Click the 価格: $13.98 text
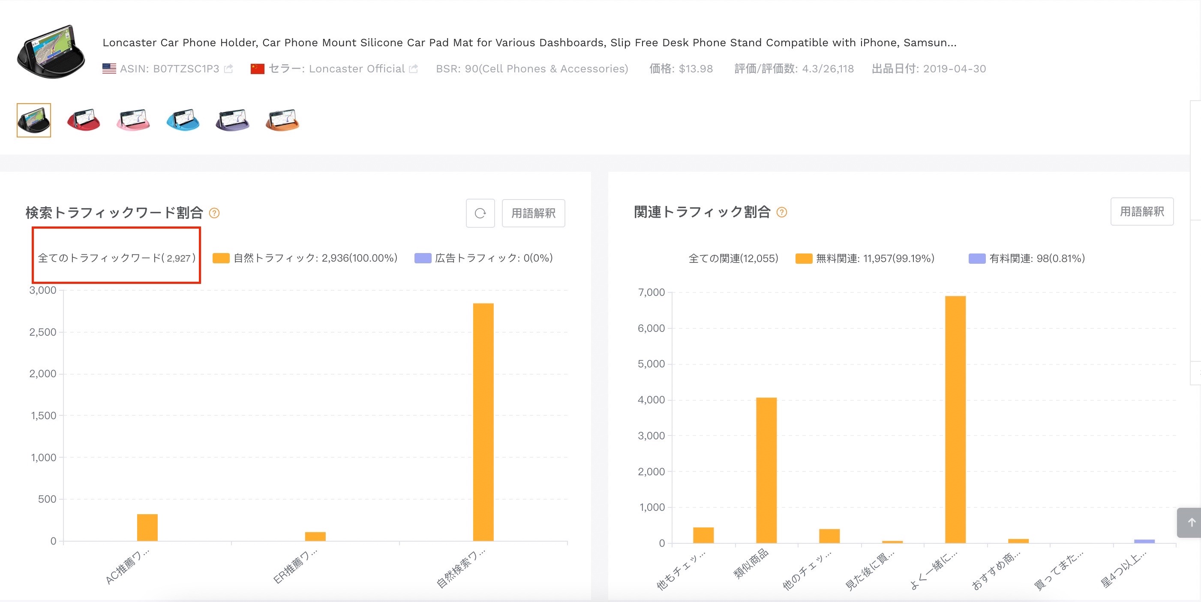1201x602 pixels. [x=681, y=69]
